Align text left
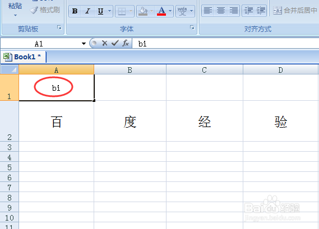This screenshot has height=229, width=319. tap(208, 11)
